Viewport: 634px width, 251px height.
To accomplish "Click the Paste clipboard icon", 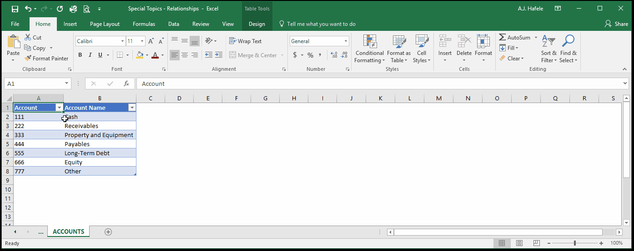I will click(14, 41).
